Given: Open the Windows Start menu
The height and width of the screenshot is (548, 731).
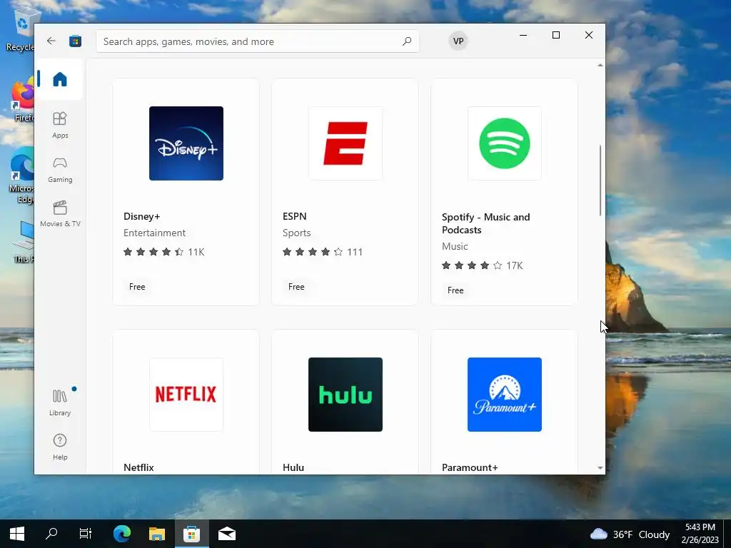Looking at the screenshot, I should [x=17, y=534].
